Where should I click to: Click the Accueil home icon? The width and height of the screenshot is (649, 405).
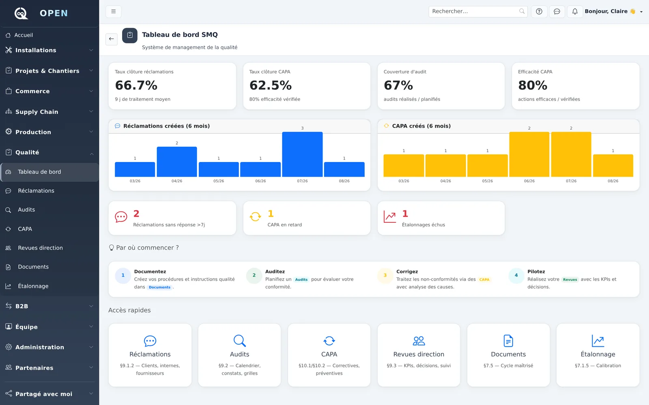tap(8, 35)
